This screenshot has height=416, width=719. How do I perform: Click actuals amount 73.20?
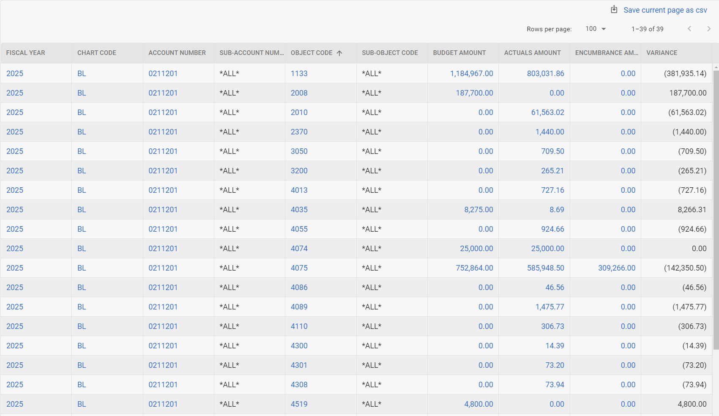pos(555,365)
